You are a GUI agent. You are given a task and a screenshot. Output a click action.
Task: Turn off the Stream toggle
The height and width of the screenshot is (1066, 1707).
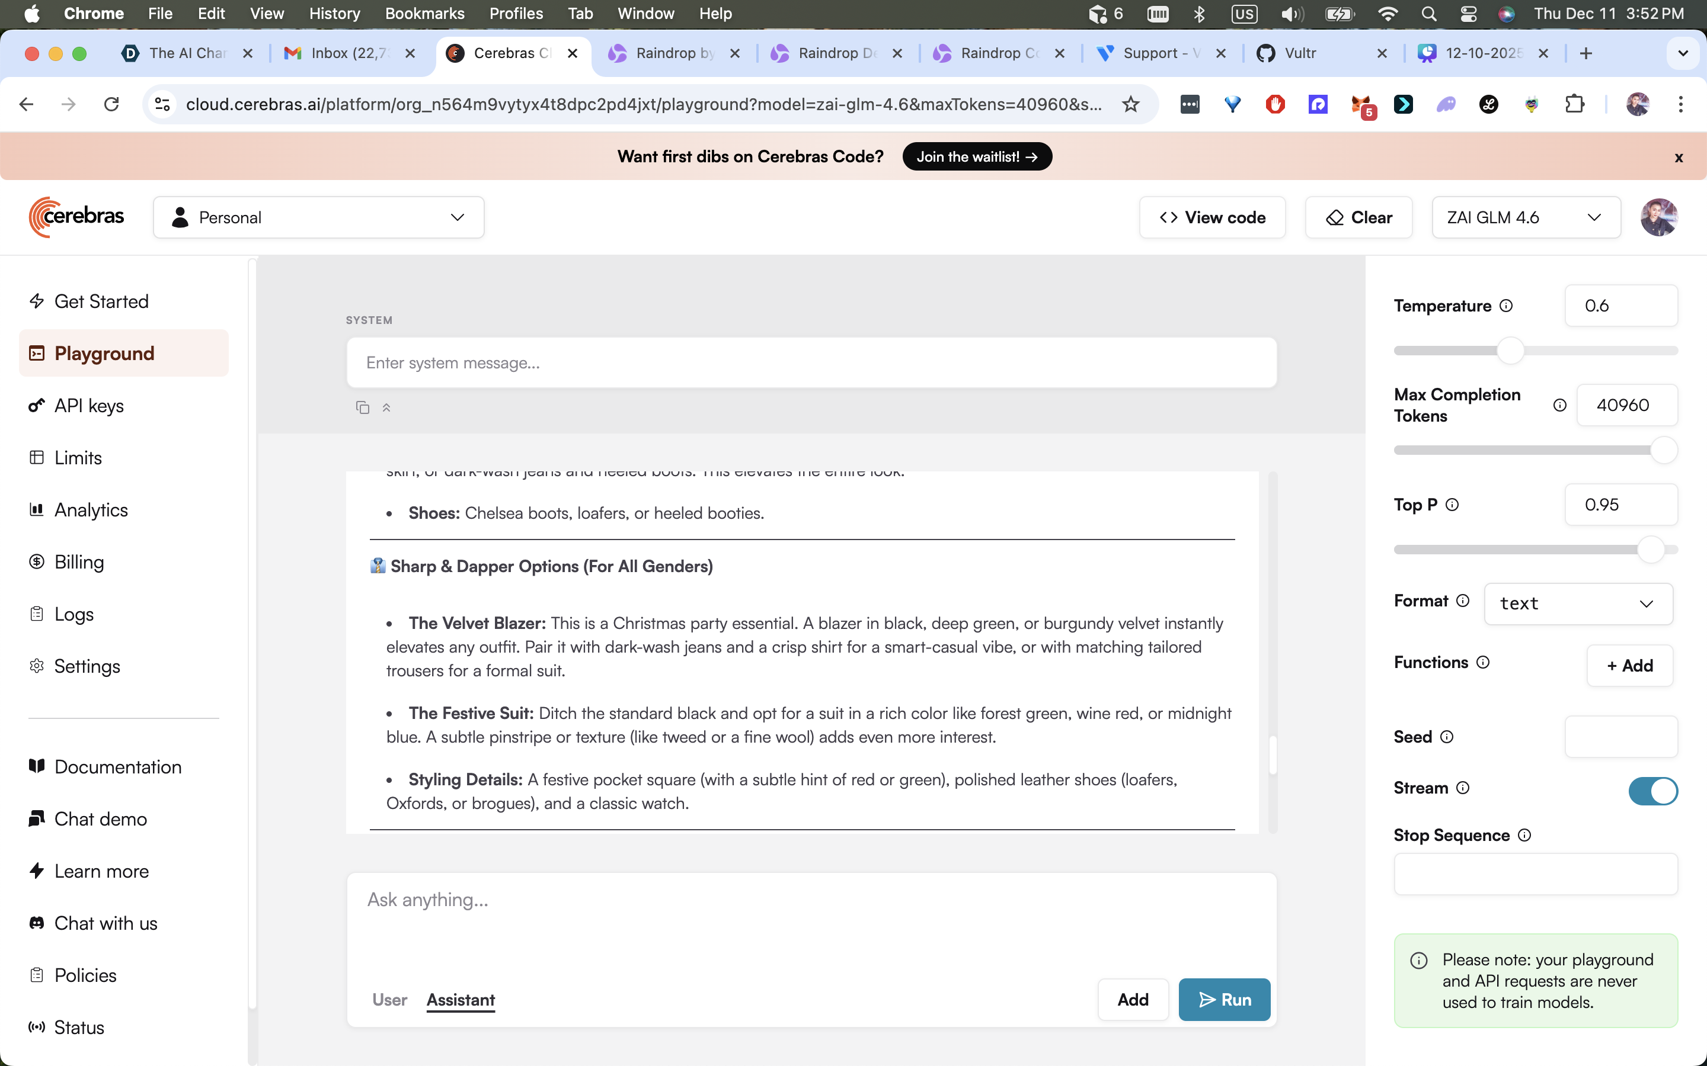(x=1652, y=791)
